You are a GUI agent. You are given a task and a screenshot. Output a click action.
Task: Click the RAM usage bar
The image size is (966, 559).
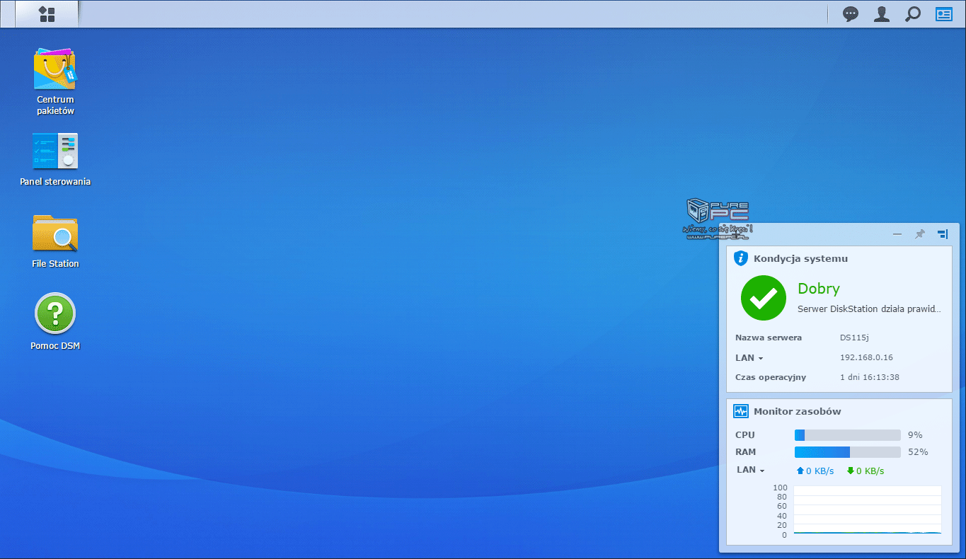coord(847,452)
